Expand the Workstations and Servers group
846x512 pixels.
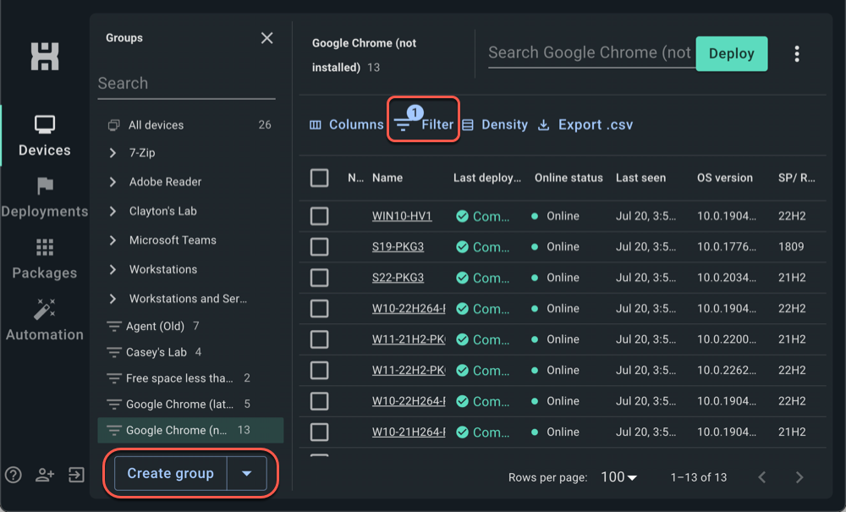[x=113, y=299]
